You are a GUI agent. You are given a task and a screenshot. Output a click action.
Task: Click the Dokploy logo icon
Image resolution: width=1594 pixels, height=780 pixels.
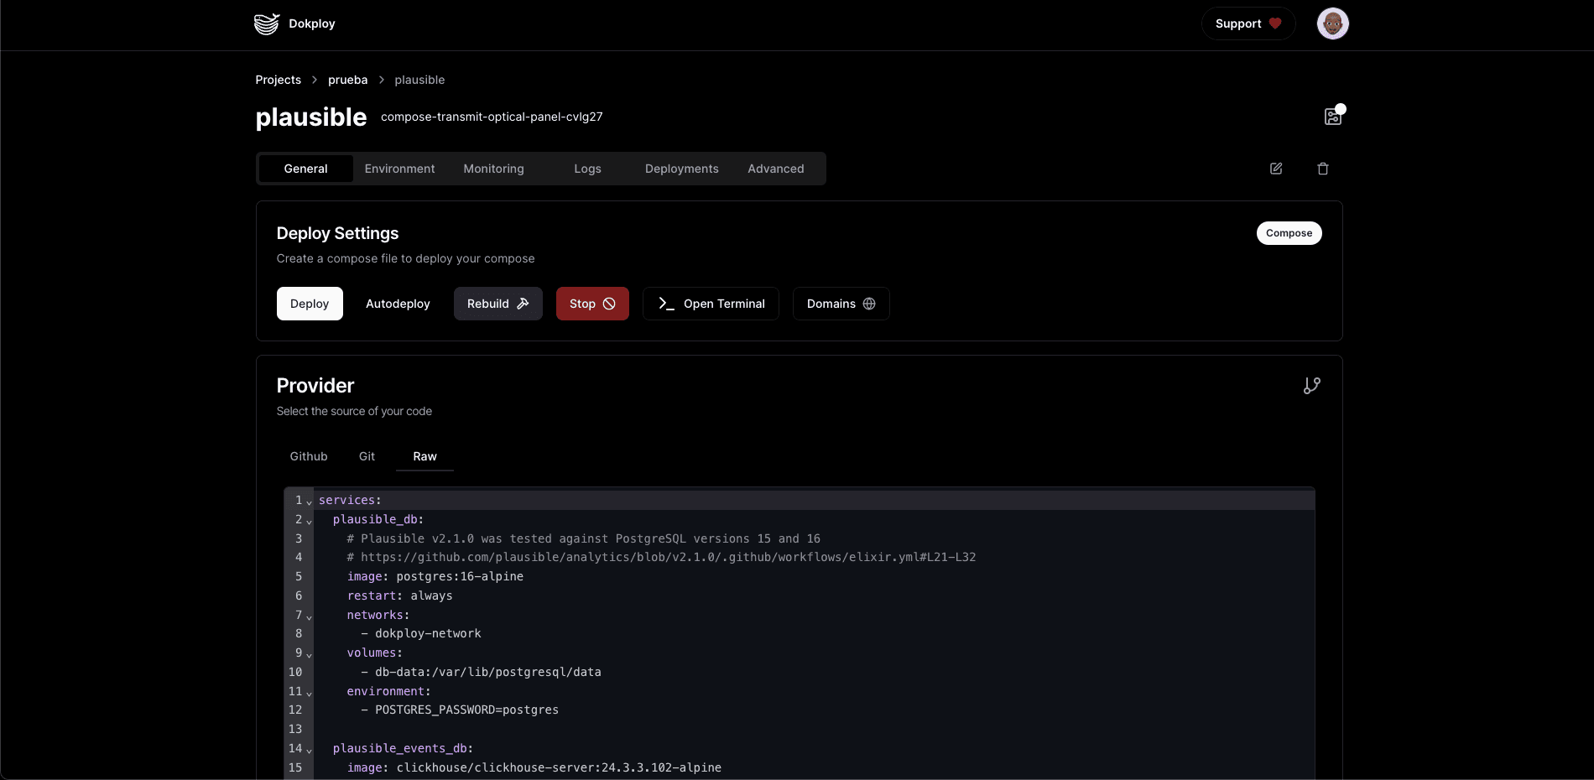coord(266,23)
